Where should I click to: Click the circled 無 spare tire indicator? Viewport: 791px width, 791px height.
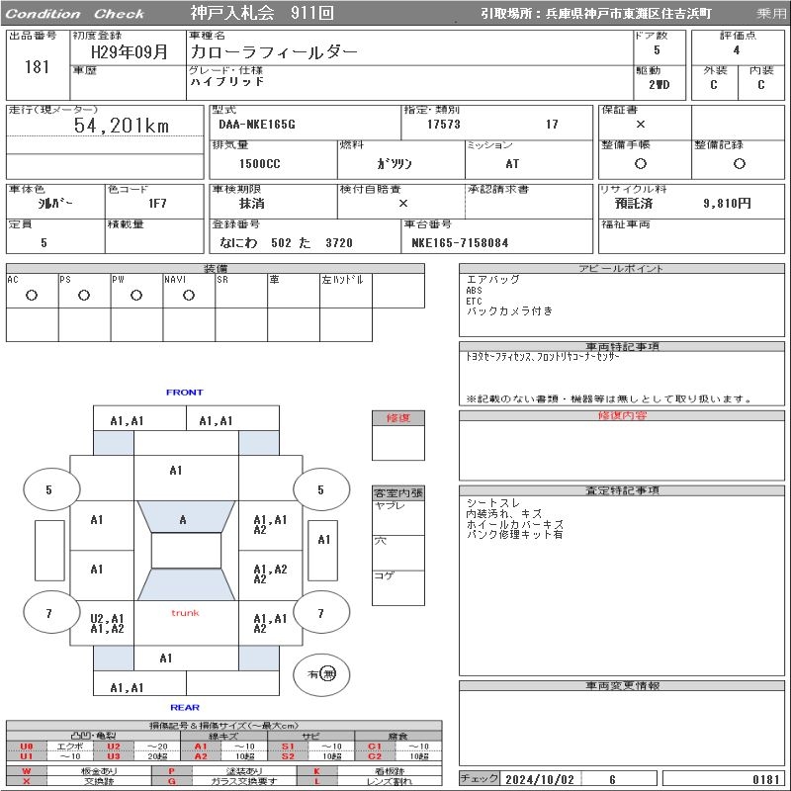point(328,674)
